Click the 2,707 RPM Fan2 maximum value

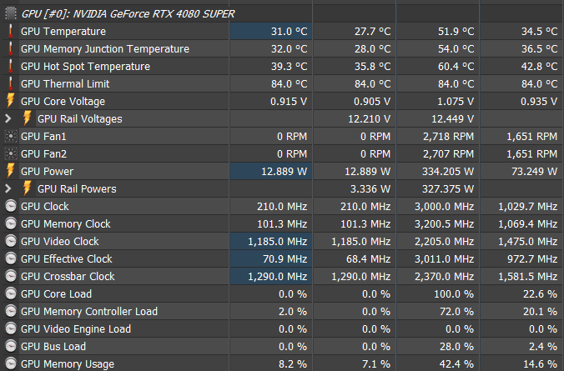448,154
